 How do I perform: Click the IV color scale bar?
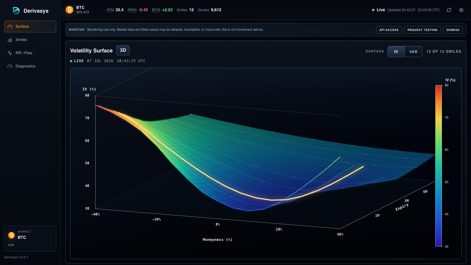pos(439,165)
